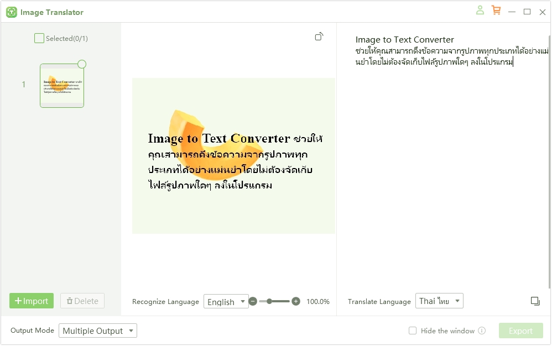The height and width of the screenshot is (346, 552).
Task: Copy translated text with copy icon
Action: coord(535,301)
